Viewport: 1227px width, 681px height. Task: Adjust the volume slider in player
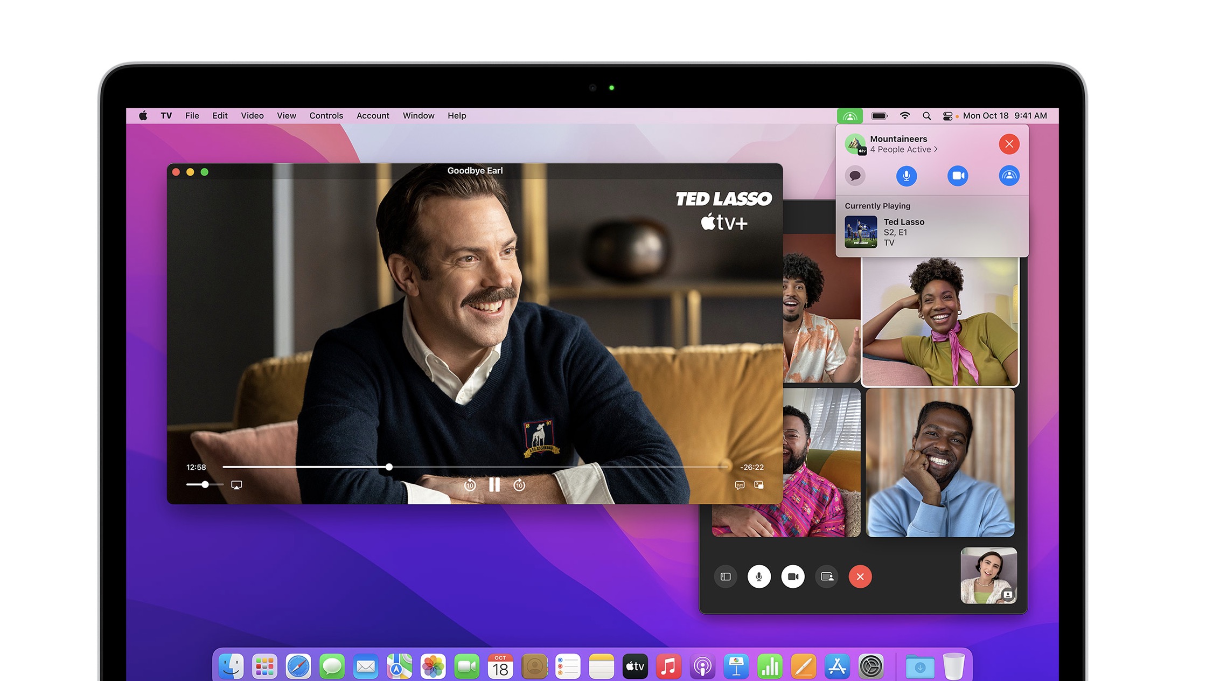coord(205,485)
